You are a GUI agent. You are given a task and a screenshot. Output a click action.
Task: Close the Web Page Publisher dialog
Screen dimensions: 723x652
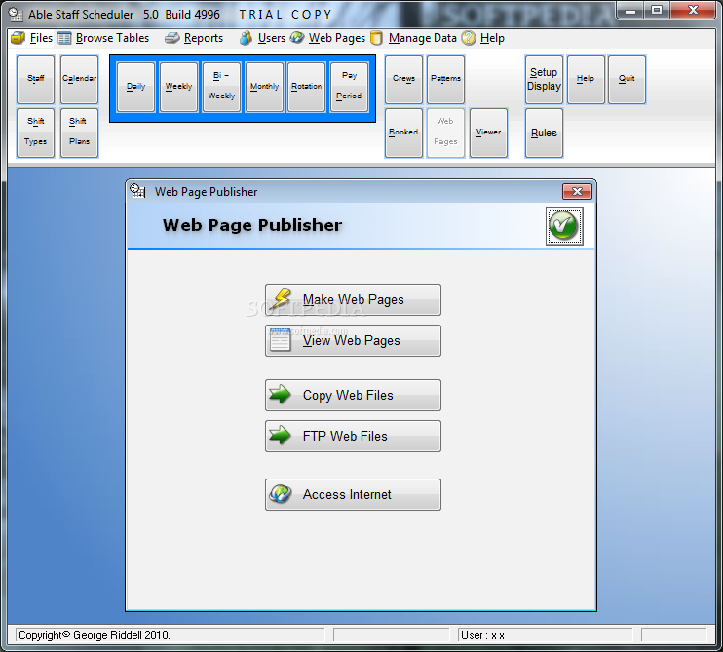pyautogui.click(x=577, y=191)
